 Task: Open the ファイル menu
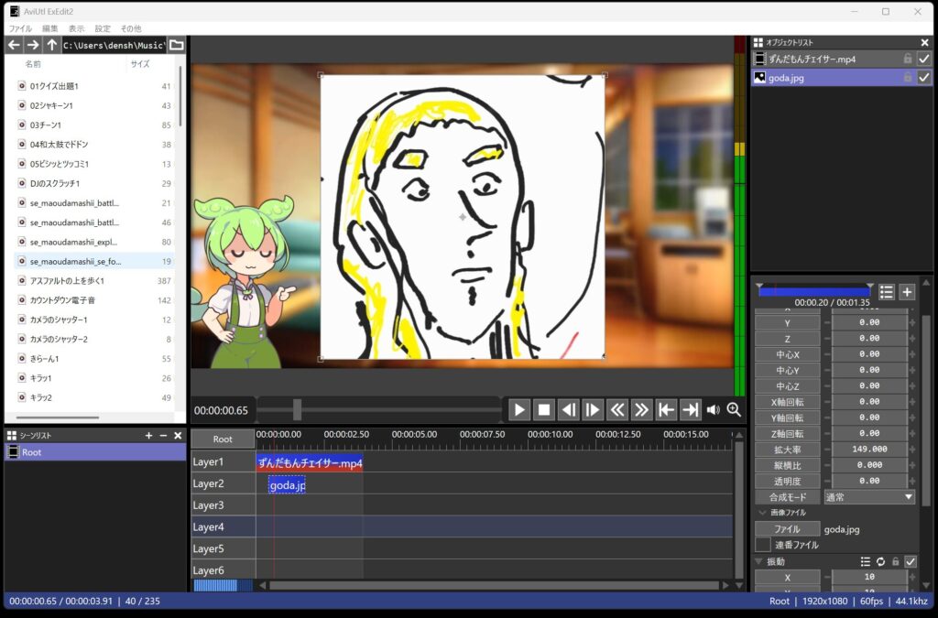pos(19,28)
